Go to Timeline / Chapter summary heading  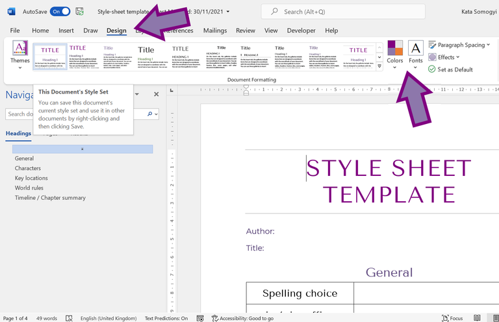click(50, 198)
